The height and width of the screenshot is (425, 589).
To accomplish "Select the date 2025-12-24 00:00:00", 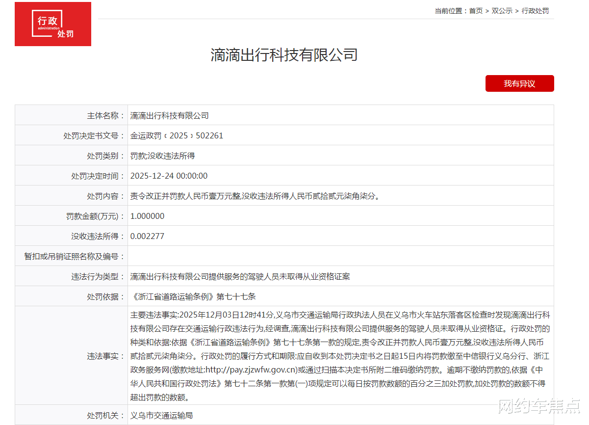I will pyautogui.click(x=169, y=176).
